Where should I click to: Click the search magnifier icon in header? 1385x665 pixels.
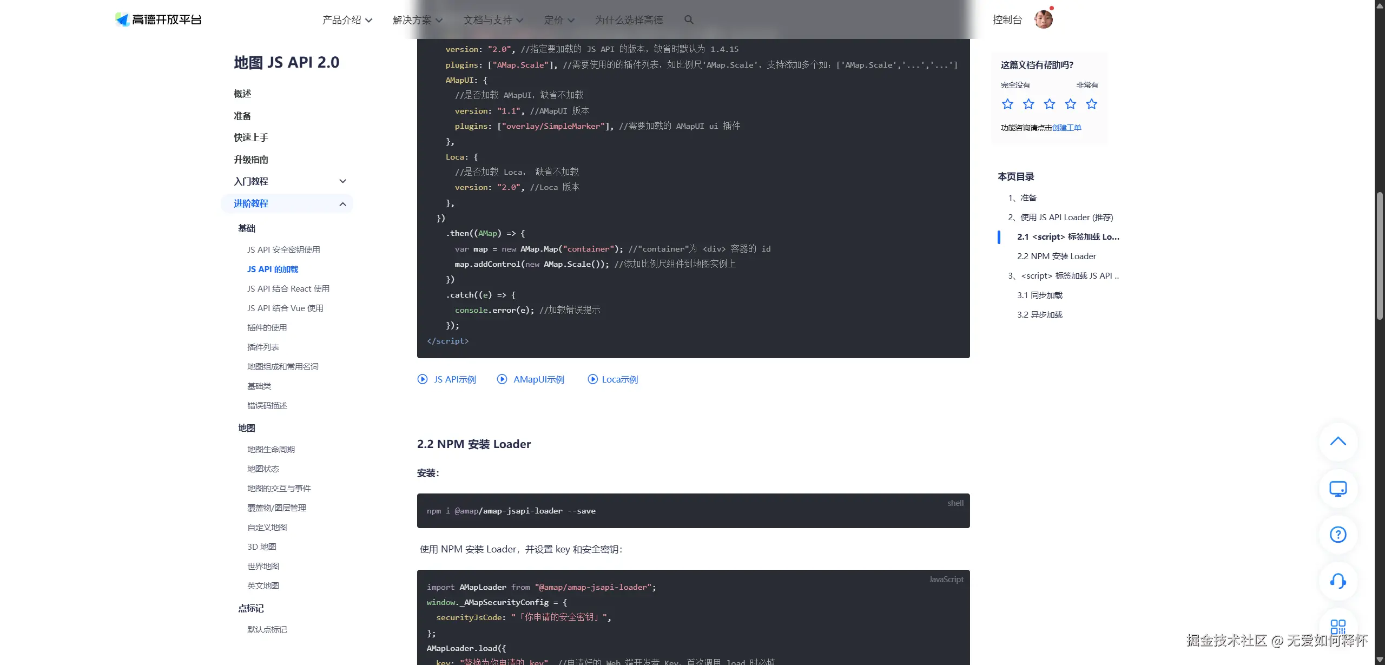coord(688,20)
